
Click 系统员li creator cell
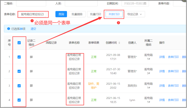132,86
